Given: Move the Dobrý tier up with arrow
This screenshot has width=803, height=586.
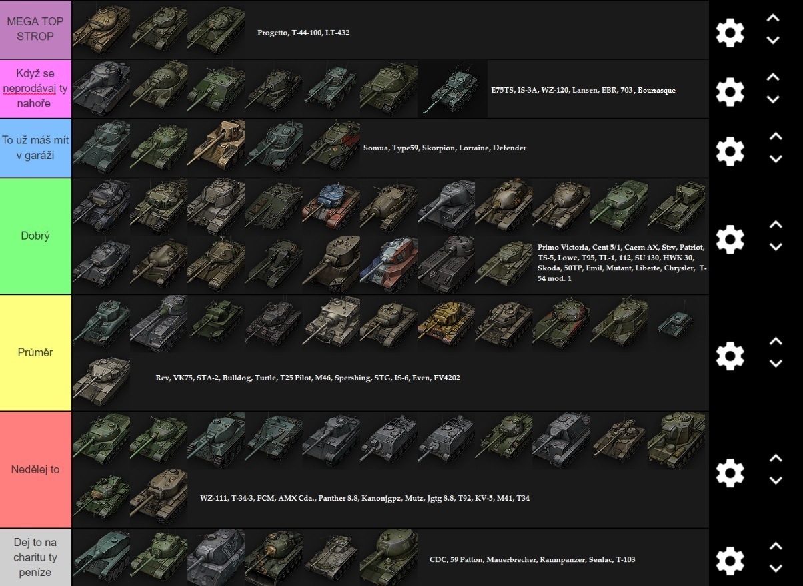Looking at the screenshot, I should tap(774, 224).
